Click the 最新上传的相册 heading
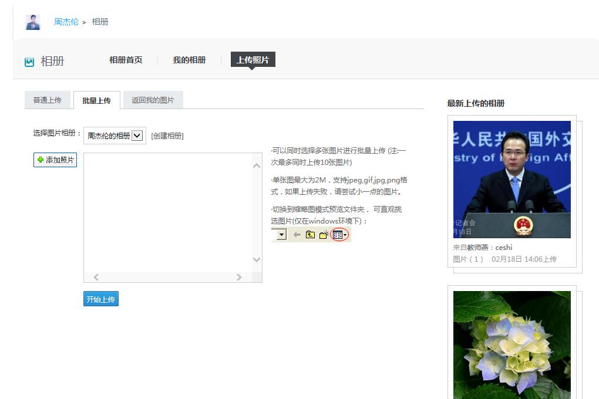The height and width of the screenshot is (399, 599). pos(476,103)
